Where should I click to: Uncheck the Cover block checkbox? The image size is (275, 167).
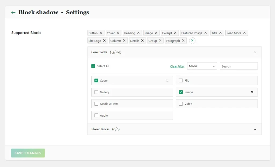coord(96,81)
